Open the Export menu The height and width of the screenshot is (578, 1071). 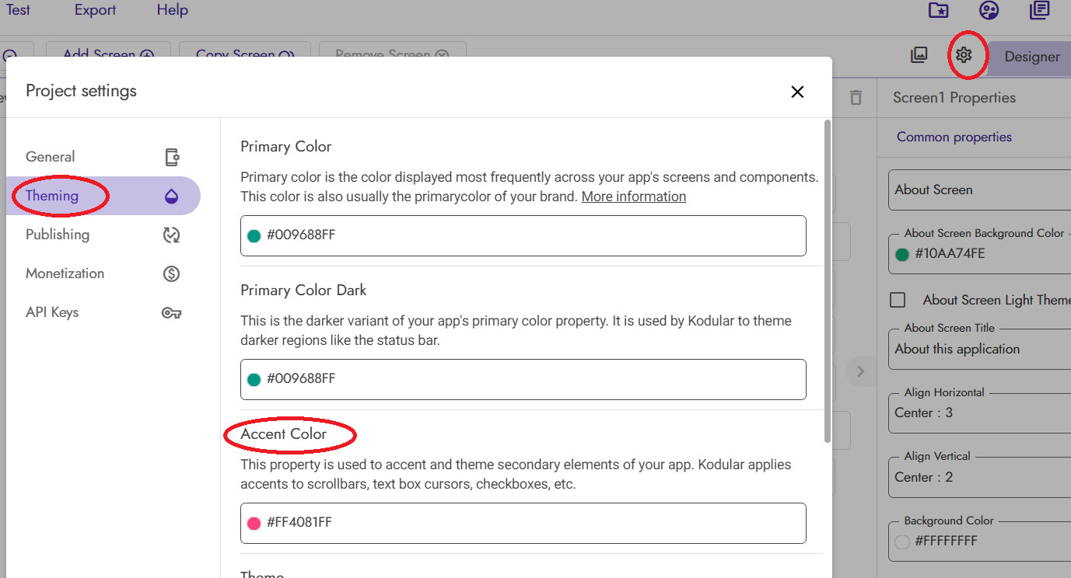(95, 10)
